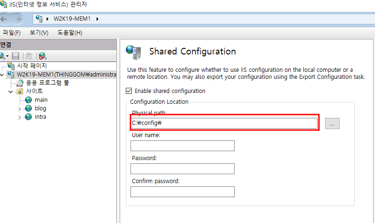Viewport: 375px width, 223px height.
Task: Click the Forward navigation arrow
Action: (18, 19)
